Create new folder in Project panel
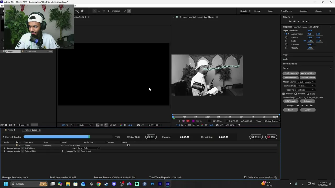335x188 pixels. tap(6, 125)
